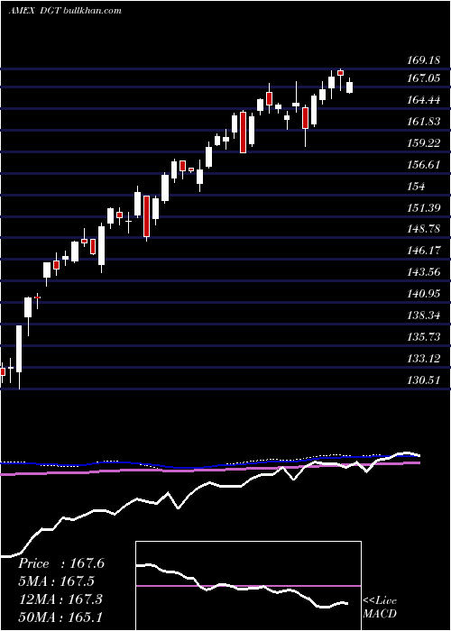This screenshot has height=631, width=451.
Task: Click the 161.83 price axis label
Action: click(424, 122)
